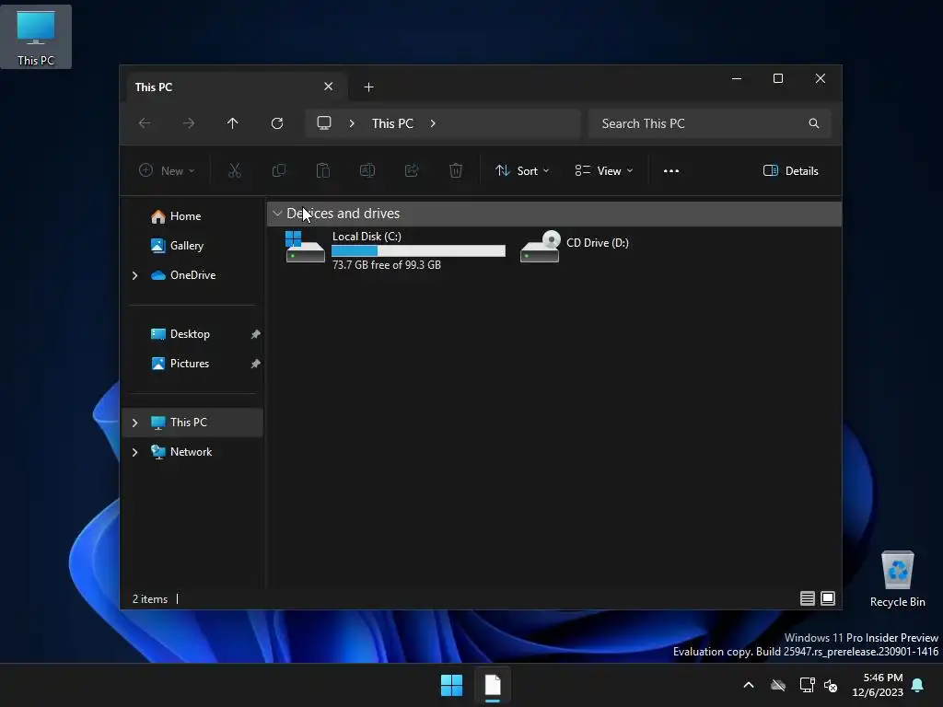Open See more ellipsis menu
Viewport: 943px width, 707px height.
click(671, 170)
